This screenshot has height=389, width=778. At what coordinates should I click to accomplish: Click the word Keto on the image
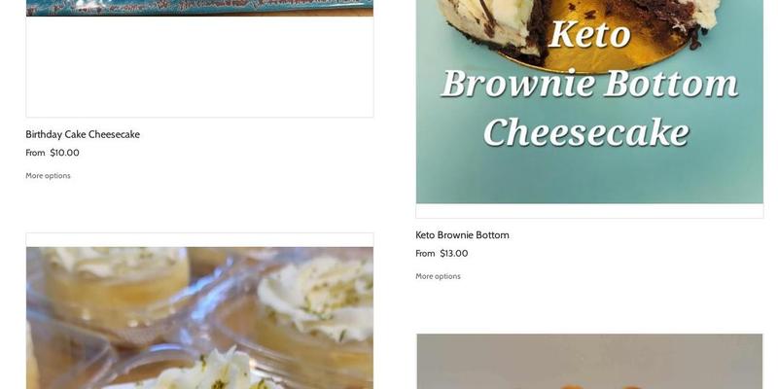pos(590,35)
